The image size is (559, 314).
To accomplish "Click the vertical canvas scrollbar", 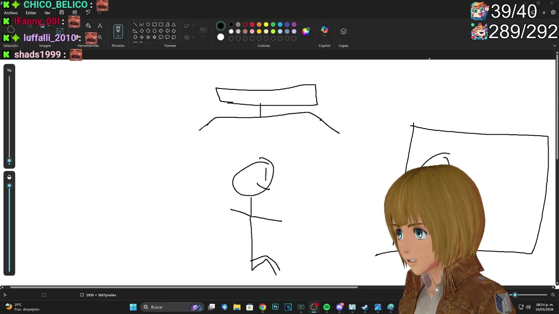I will [x=557, y=106].
